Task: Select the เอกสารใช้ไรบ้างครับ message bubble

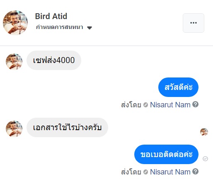Action: click(67, 127)
